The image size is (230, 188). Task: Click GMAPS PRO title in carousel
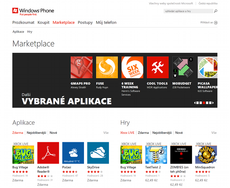(x=81, y=83)
